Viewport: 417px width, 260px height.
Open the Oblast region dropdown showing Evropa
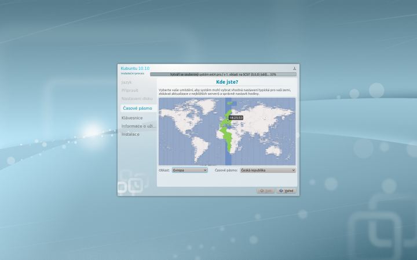pyautogui.click(x=190, y=170)
